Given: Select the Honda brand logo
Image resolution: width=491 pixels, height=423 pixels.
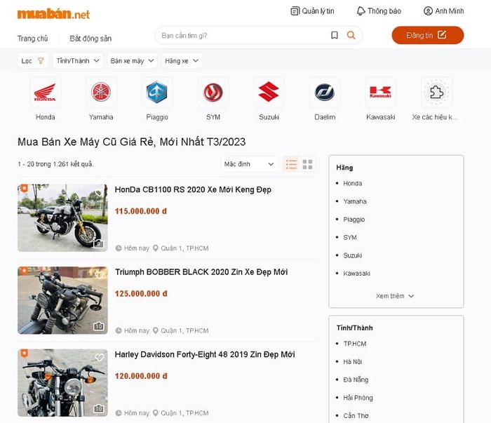Looking at the screenshot, I should (45, 93).
